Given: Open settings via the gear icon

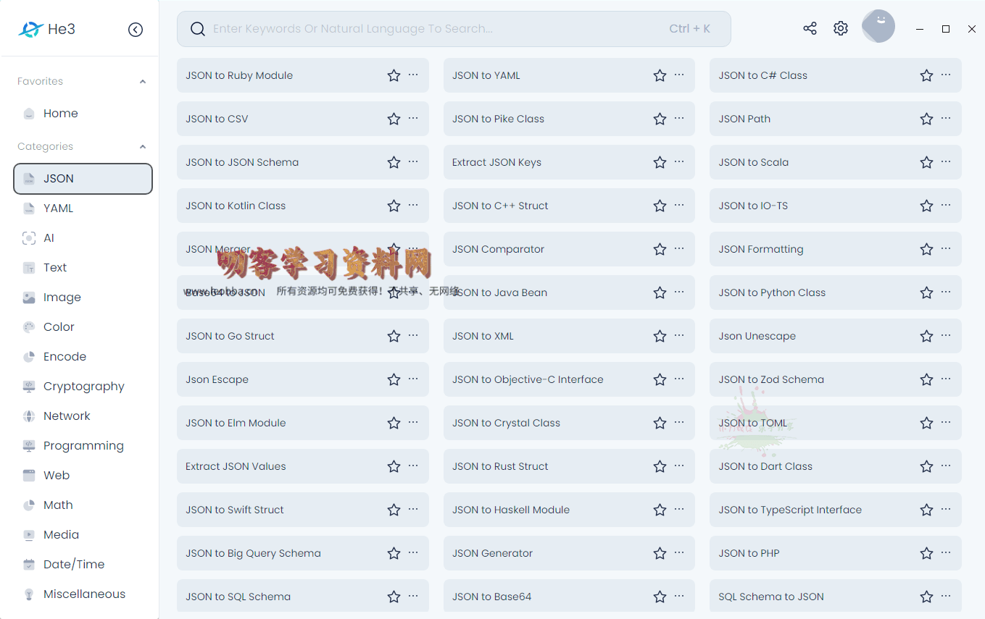Looking at the screenshot, I should pyautogui.click(x=840, y=28).
